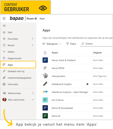Click the Werkruimten icon

[x=4, y=93]
